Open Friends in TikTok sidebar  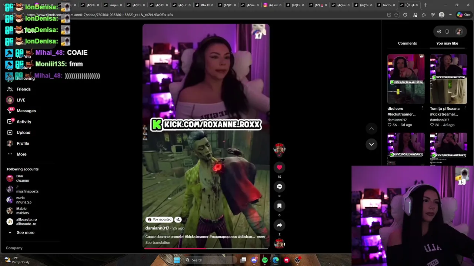pos(19,89)
